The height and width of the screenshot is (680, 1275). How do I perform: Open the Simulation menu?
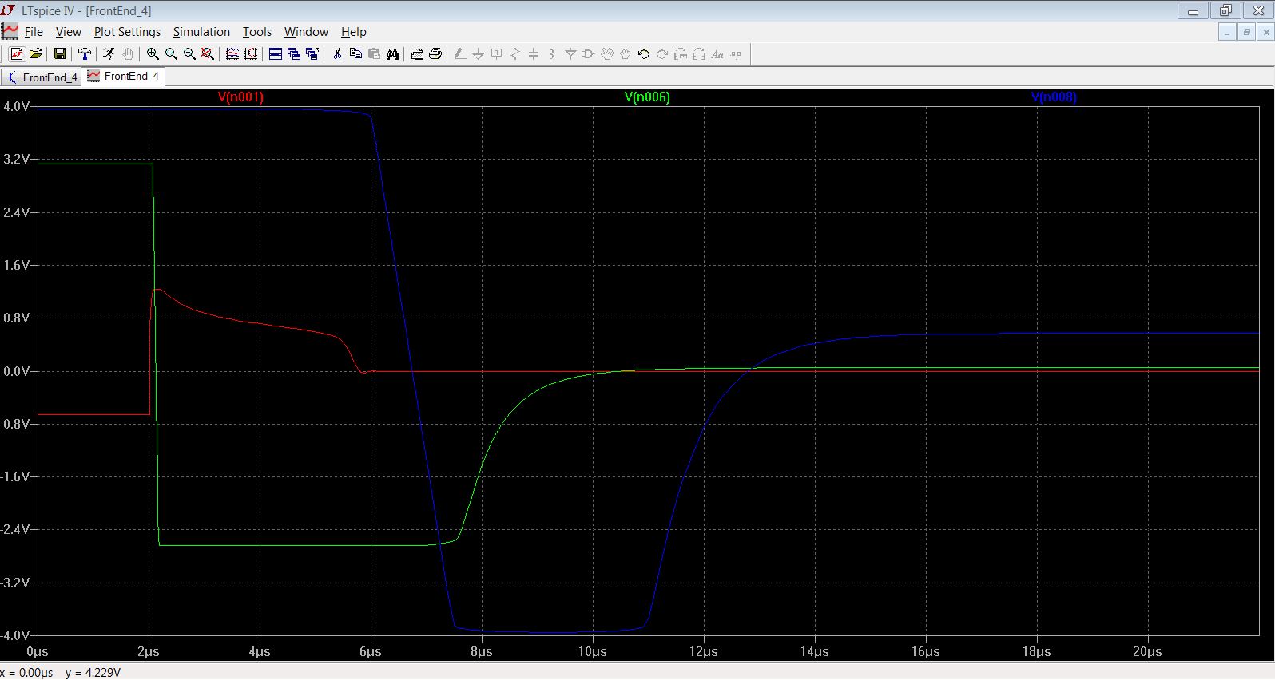click(201, 32)
